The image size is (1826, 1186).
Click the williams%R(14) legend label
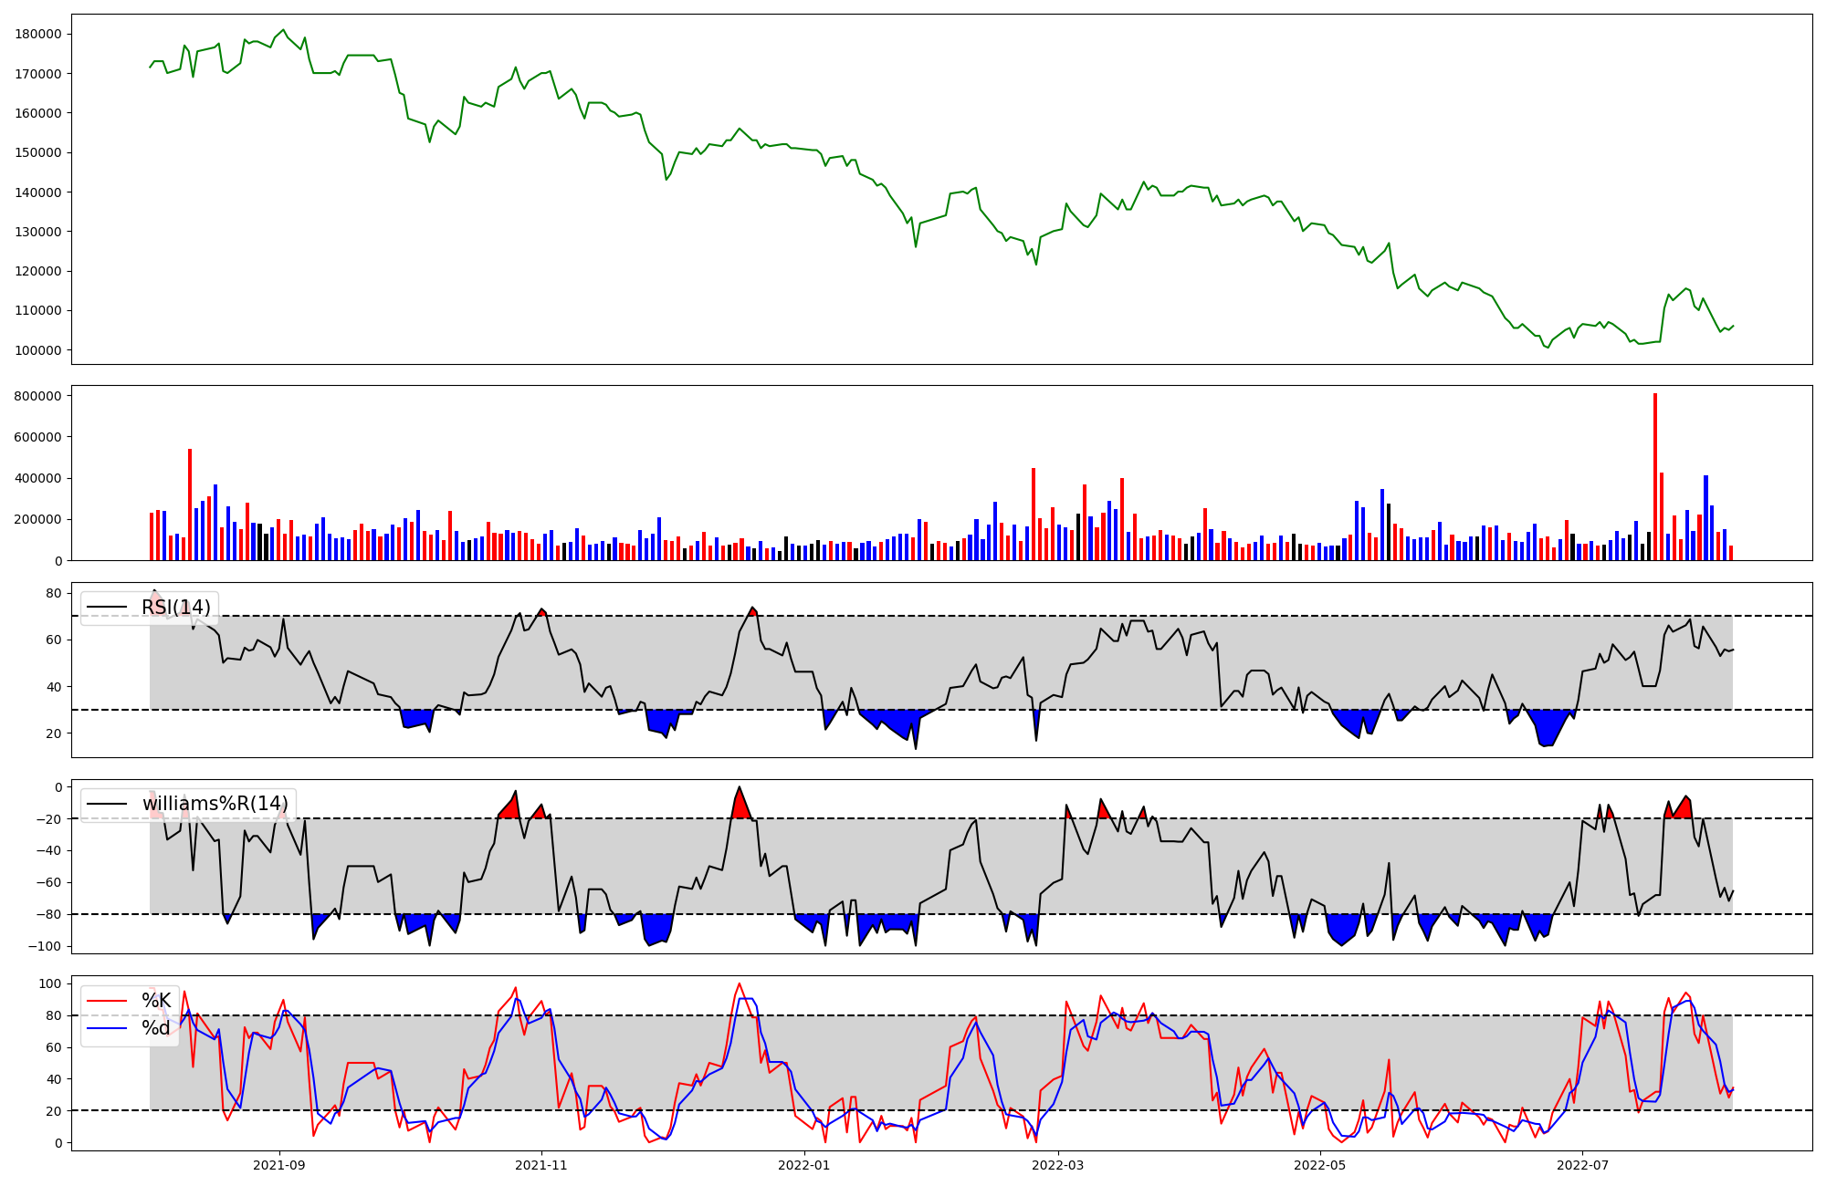tap(215, 804)
